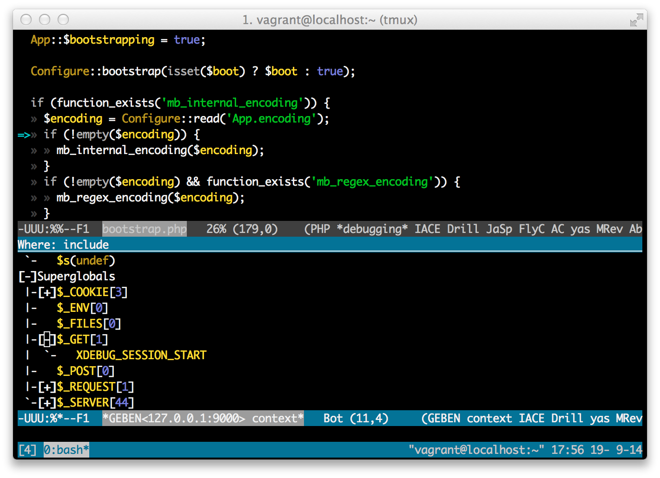660x478 pixels.
Task: Select the $_FILES[0] tree row
Action: [89, 324]
